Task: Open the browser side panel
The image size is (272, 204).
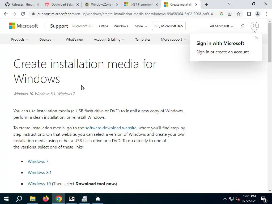Action: pyautogui.click(x=249, y=14)
